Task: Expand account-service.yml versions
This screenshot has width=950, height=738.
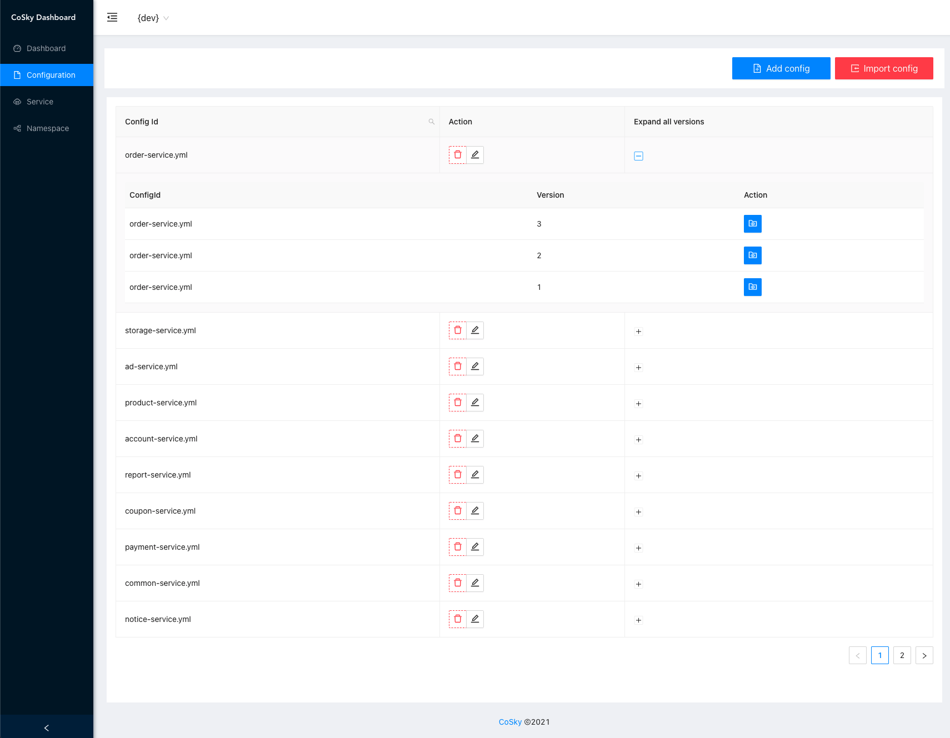Action: 638,440
